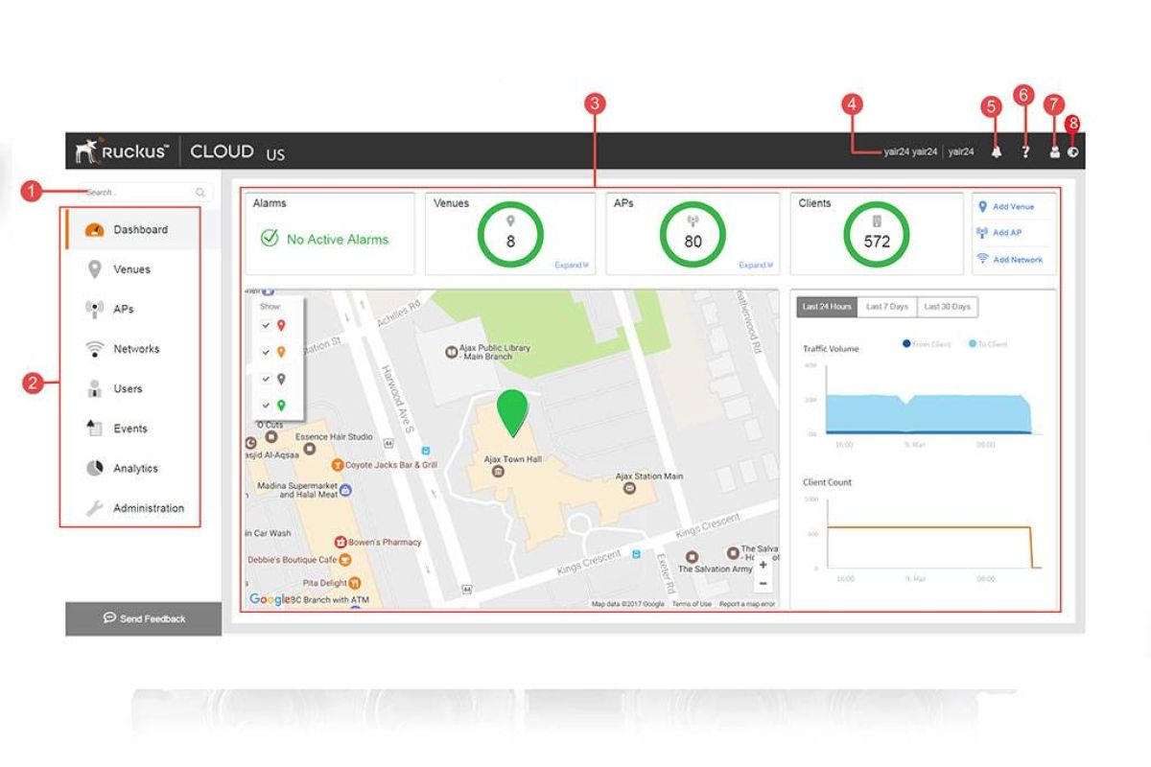Click the Add Network Wi-Fi icon
Screen dimensions: 1151x767
pos(982,259)
